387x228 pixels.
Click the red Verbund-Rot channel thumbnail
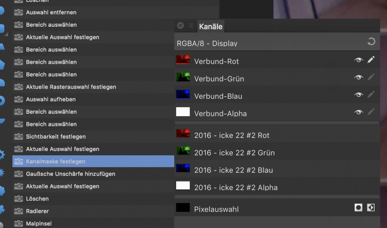tap(183, 60)
